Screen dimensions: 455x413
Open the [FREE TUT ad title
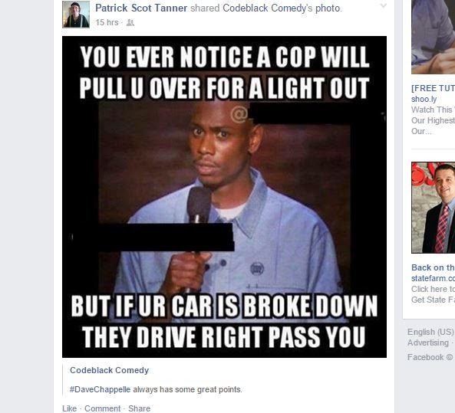[433, 88]
